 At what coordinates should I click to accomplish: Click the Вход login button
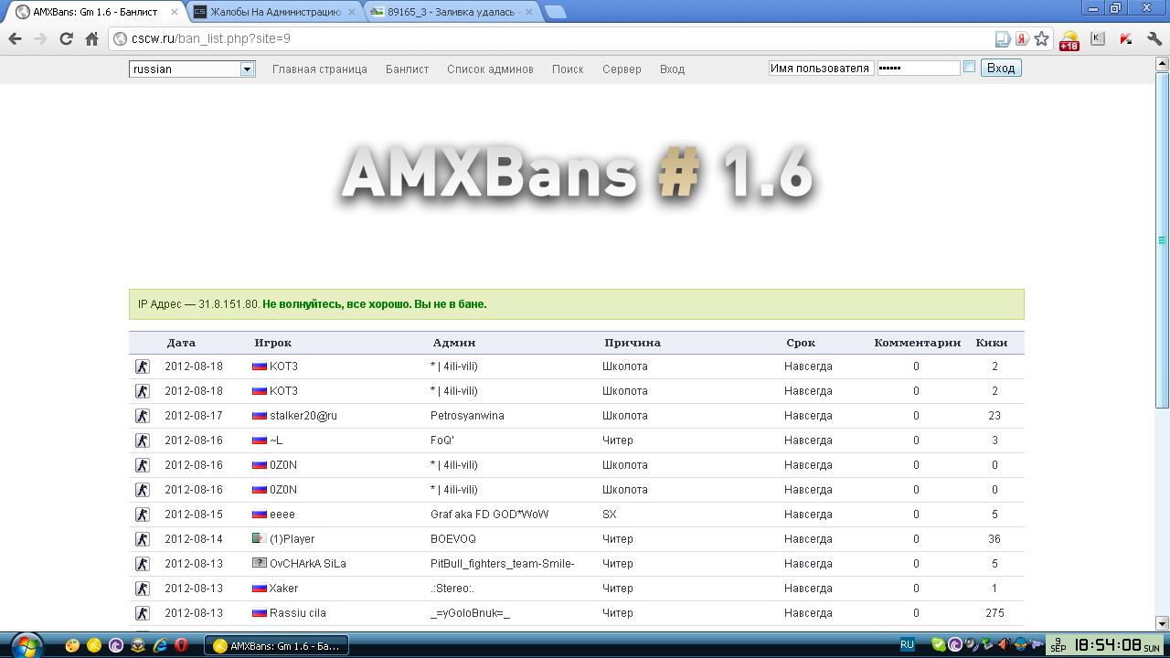[1001, 68]
